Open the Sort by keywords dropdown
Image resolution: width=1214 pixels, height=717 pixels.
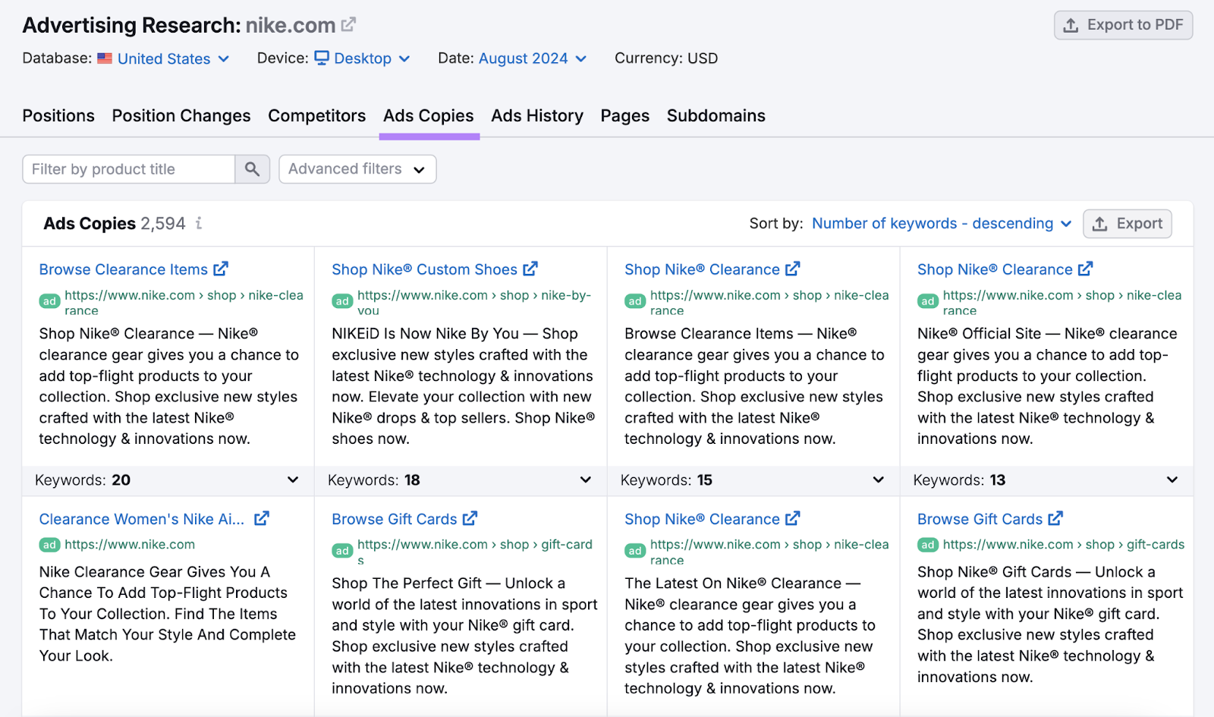click(941, 224)
